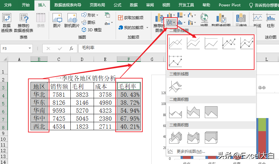Image resolution: width=279 pixels, height=164 pixels.
Task: Select cell containing 华南
Action: click(x=39, y=110)
